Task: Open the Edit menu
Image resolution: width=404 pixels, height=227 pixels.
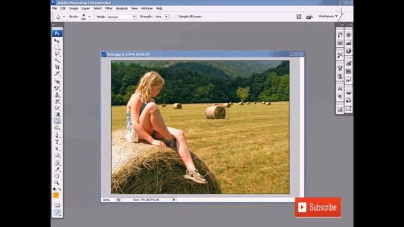Action: coord(63,8)
